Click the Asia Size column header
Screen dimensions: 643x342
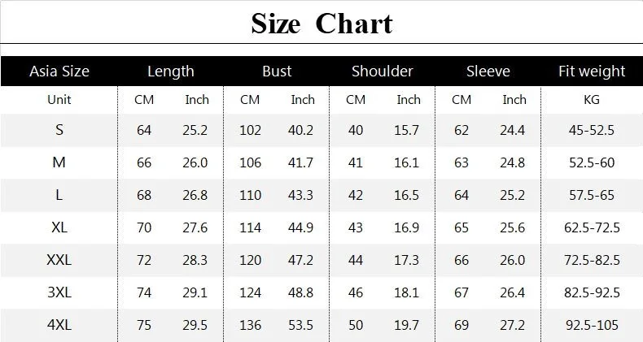59,71
